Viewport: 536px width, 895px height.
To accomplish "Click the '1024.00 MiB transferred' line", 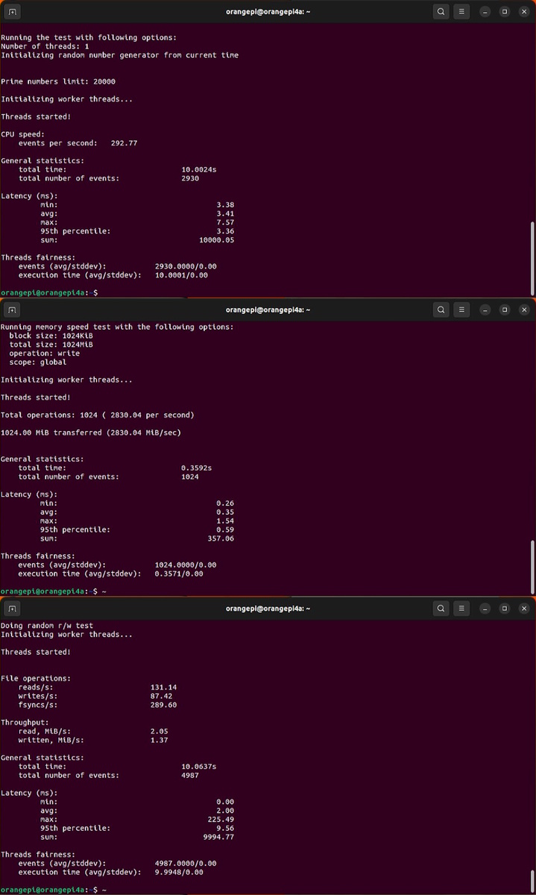I will [91, 433].
